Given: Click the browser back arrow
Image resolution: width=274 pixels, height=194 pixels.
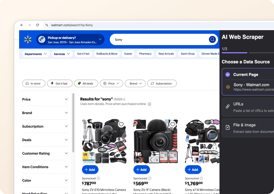Looking at the screenshot, I should click(x=22, y=25).
